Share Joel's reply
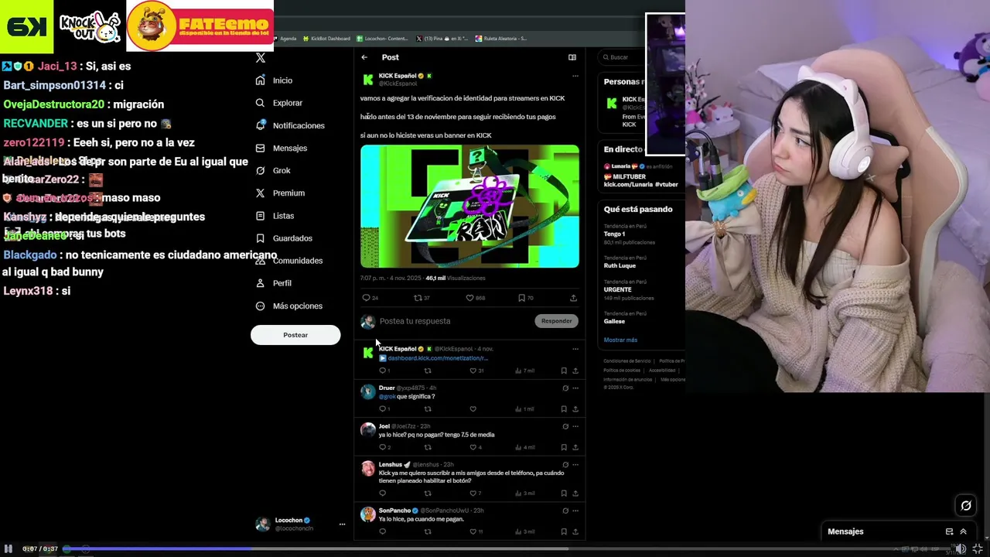 [575, 447]
